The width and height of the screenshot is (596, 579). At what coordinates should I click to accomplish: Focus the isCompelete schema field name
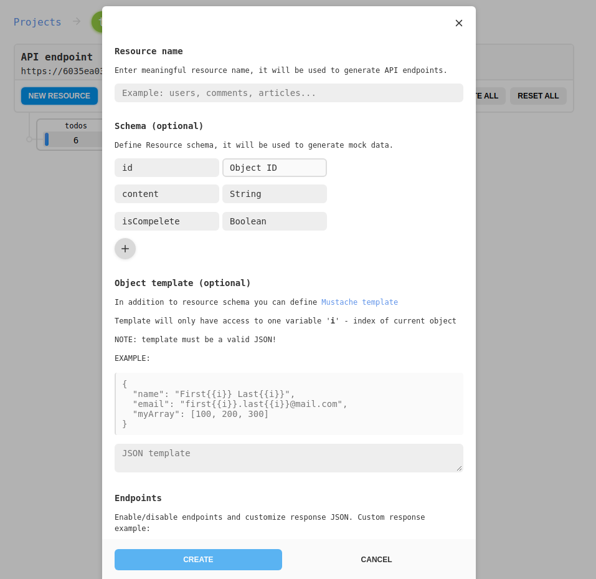(x=167, y=221)
